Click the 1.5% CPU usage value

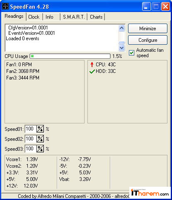pyautogui.click(x=117, y=56)
